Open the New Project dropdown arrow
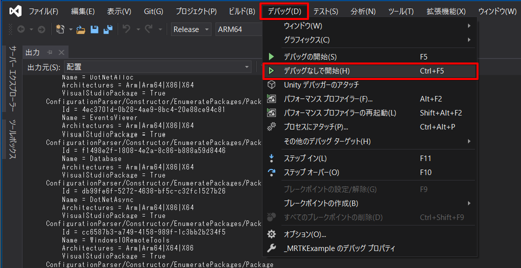The image size is (521, 268). point(70,29)
